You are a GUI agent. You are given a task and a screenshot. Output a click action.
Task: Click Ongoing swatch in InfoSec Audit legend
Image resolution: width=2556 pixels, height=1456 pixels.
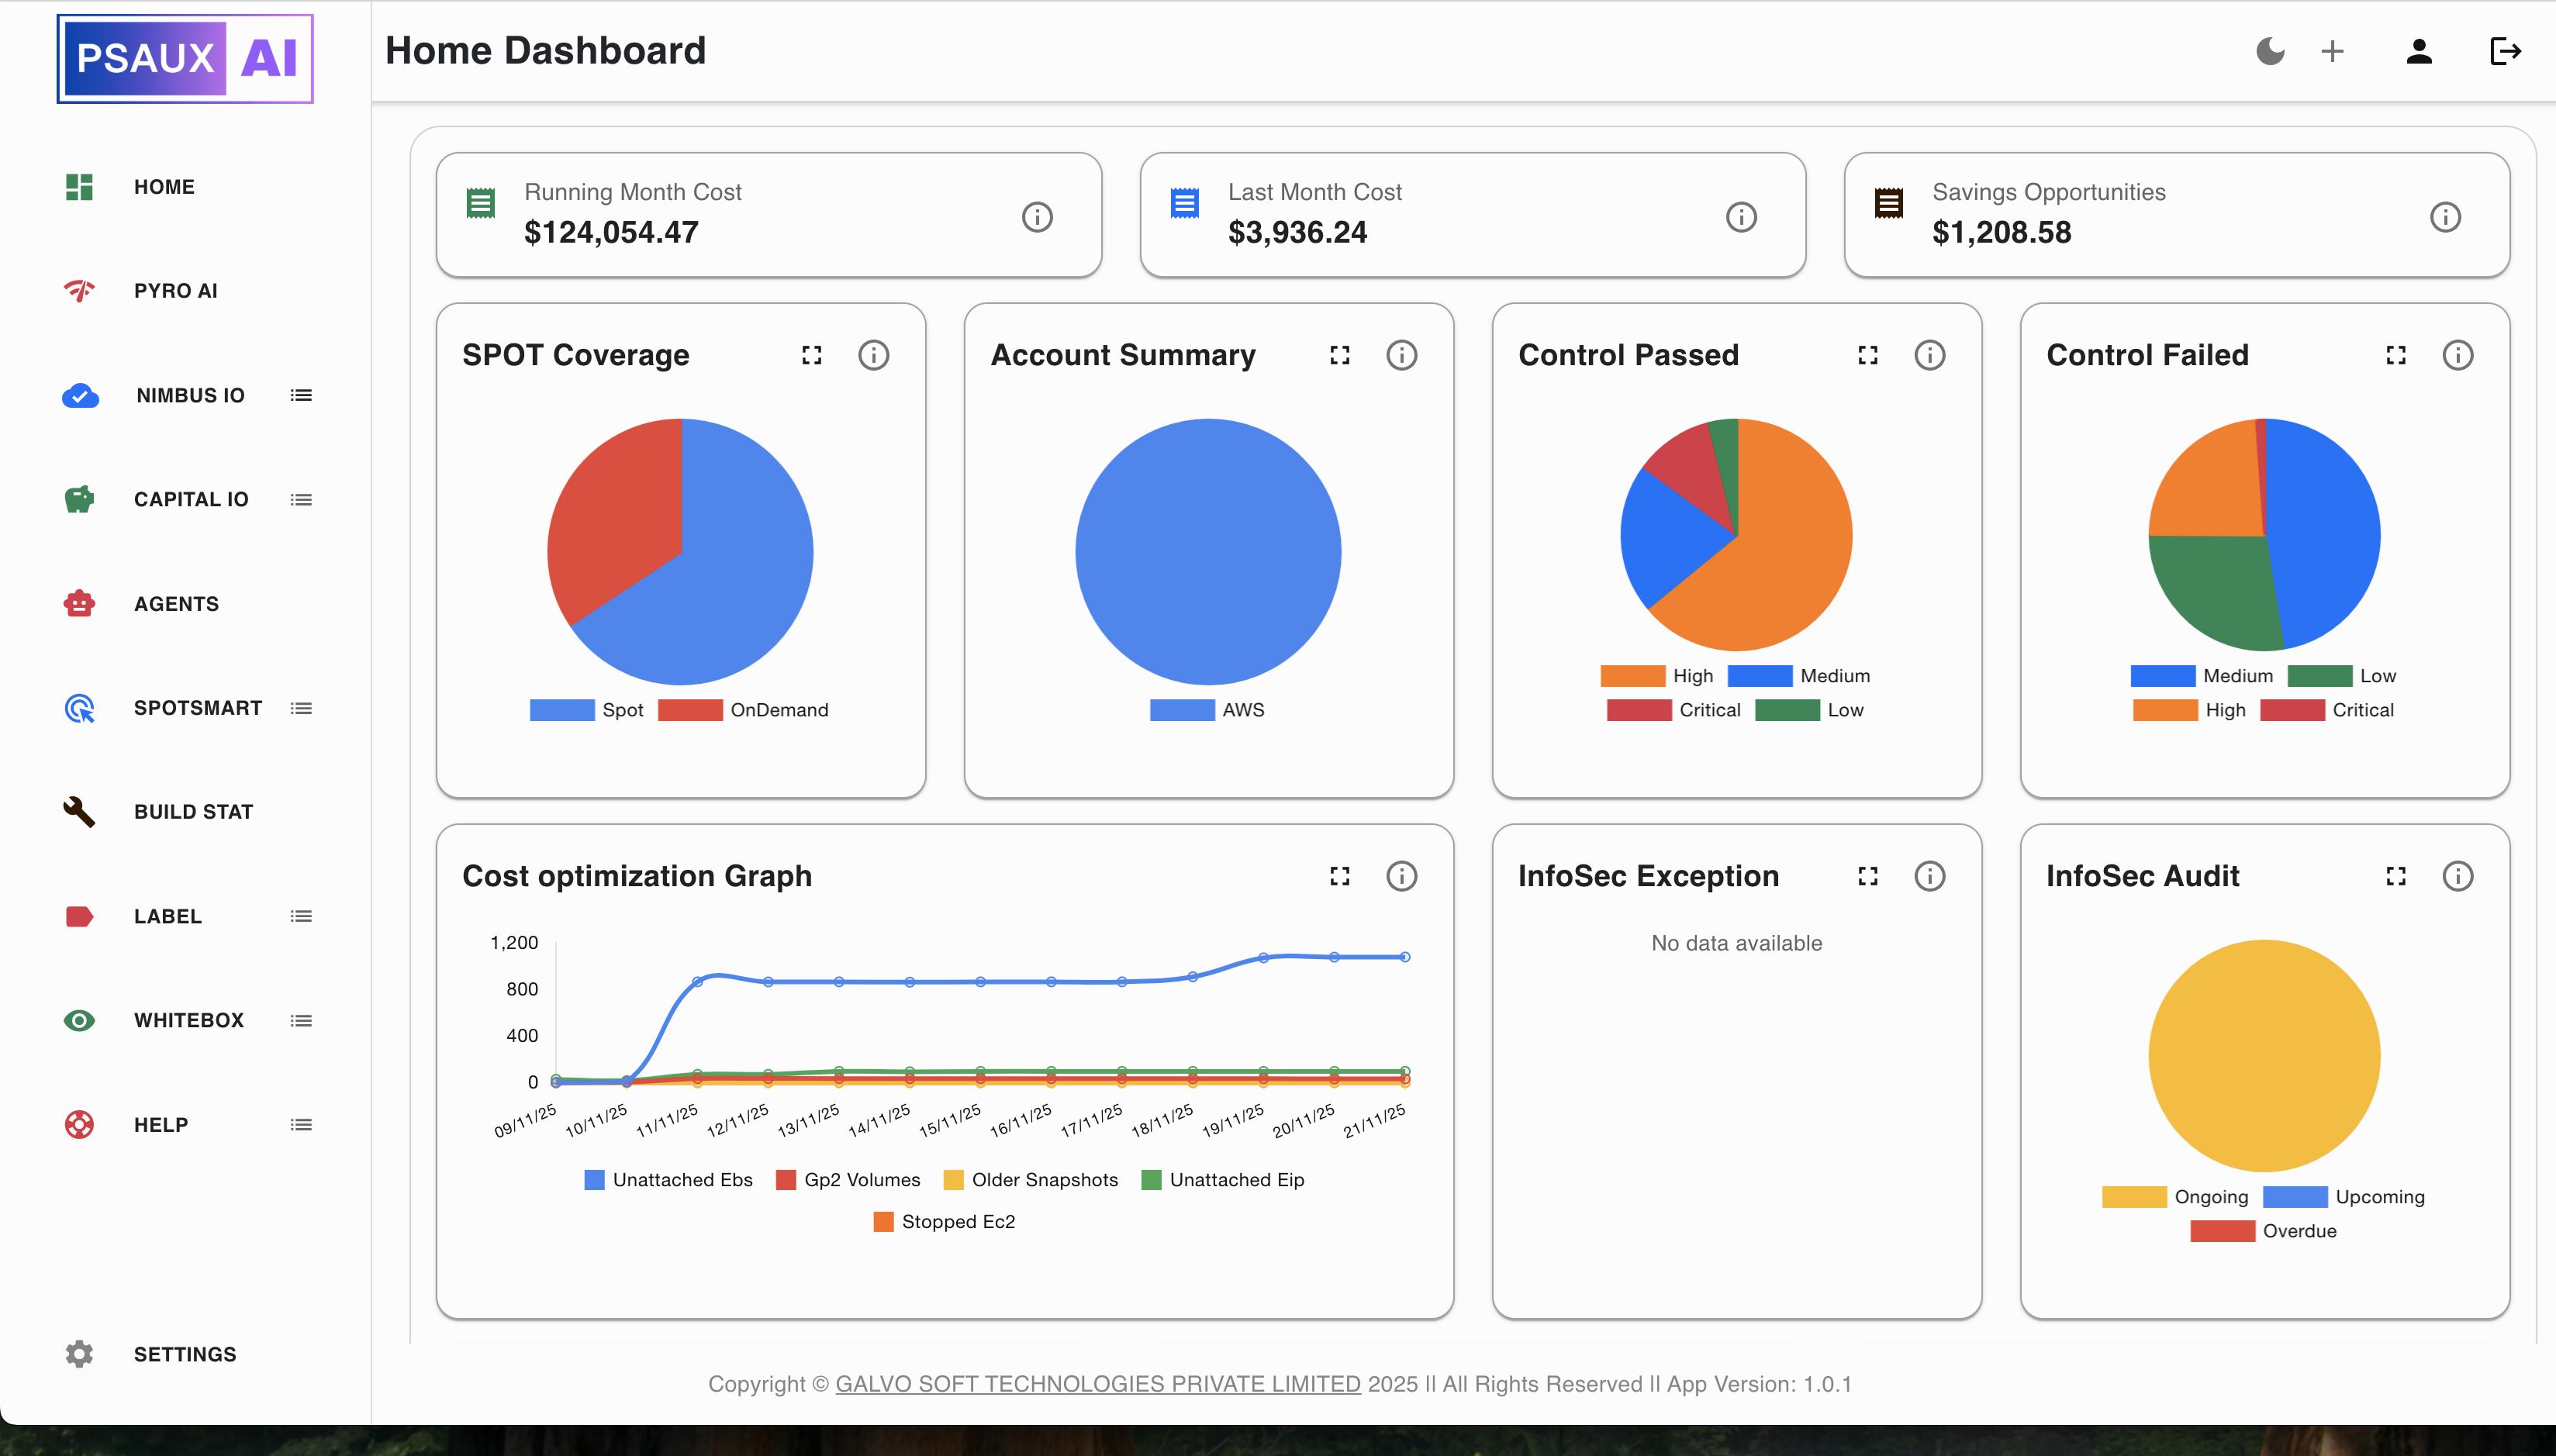coord(2134,1197)
